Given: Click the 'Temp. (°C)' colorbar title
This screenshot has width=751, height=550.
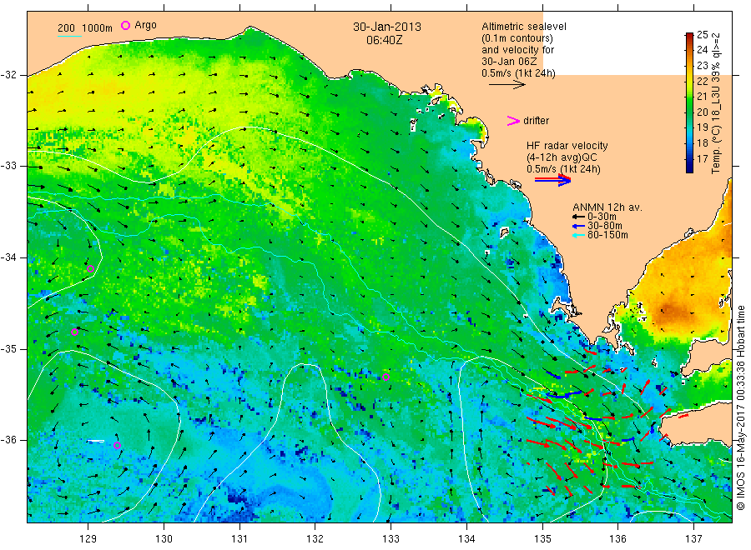Looking at the screenshot, I should [x=716, y=149].
